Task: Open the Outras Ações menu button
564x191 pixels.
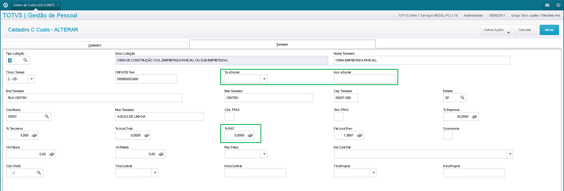Action: click(495, 30)
